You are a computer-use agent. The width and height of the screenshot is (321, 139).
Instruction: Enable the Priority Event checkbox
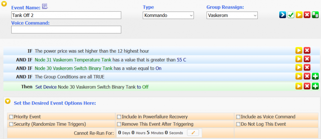click(x=11, y=117)
